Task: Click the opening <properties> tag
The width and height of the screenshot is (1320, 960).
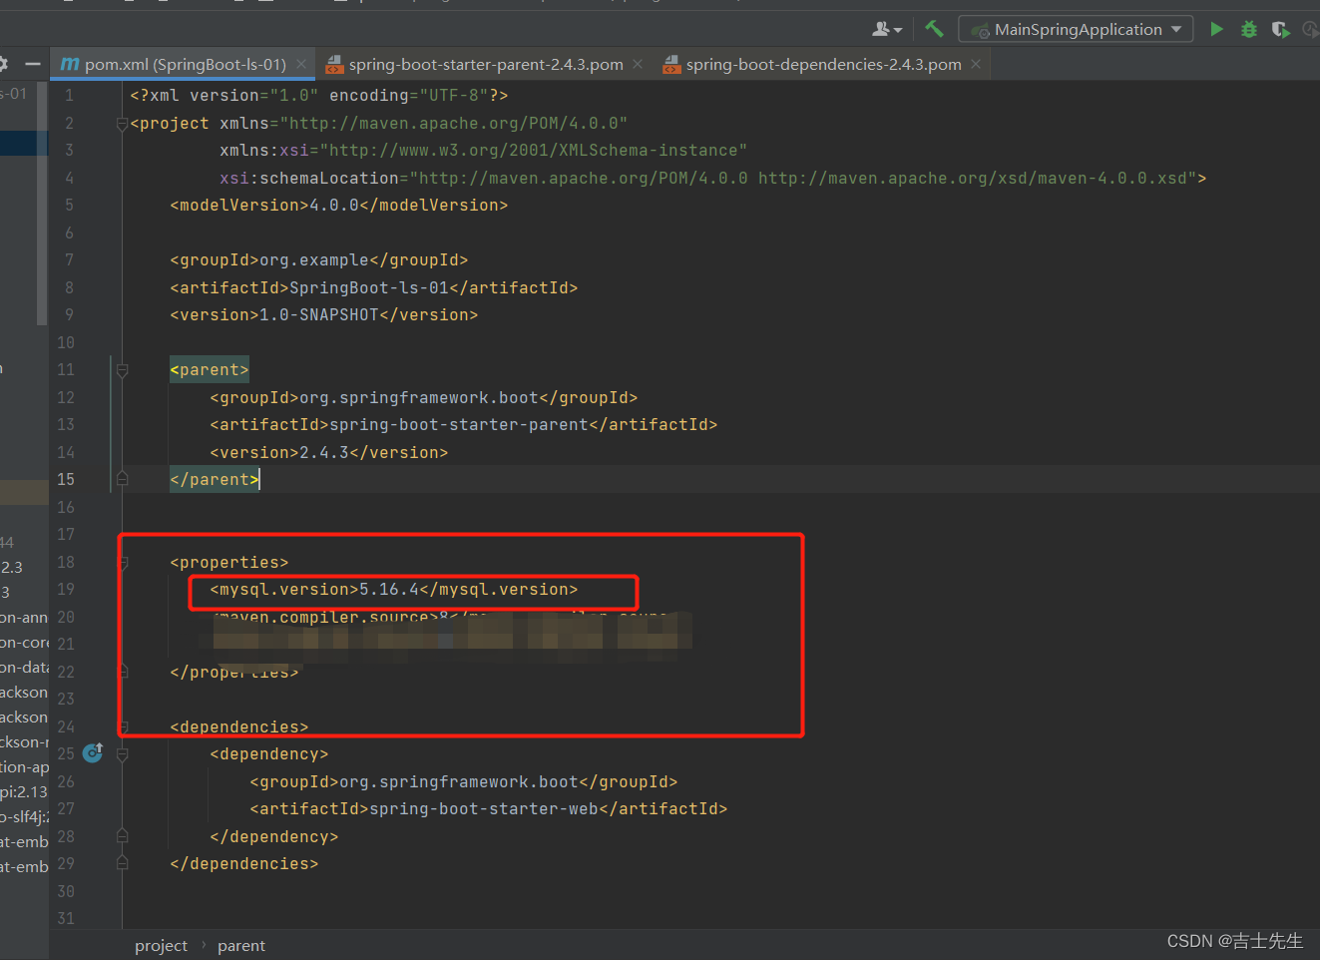Action: coord(228,563)
